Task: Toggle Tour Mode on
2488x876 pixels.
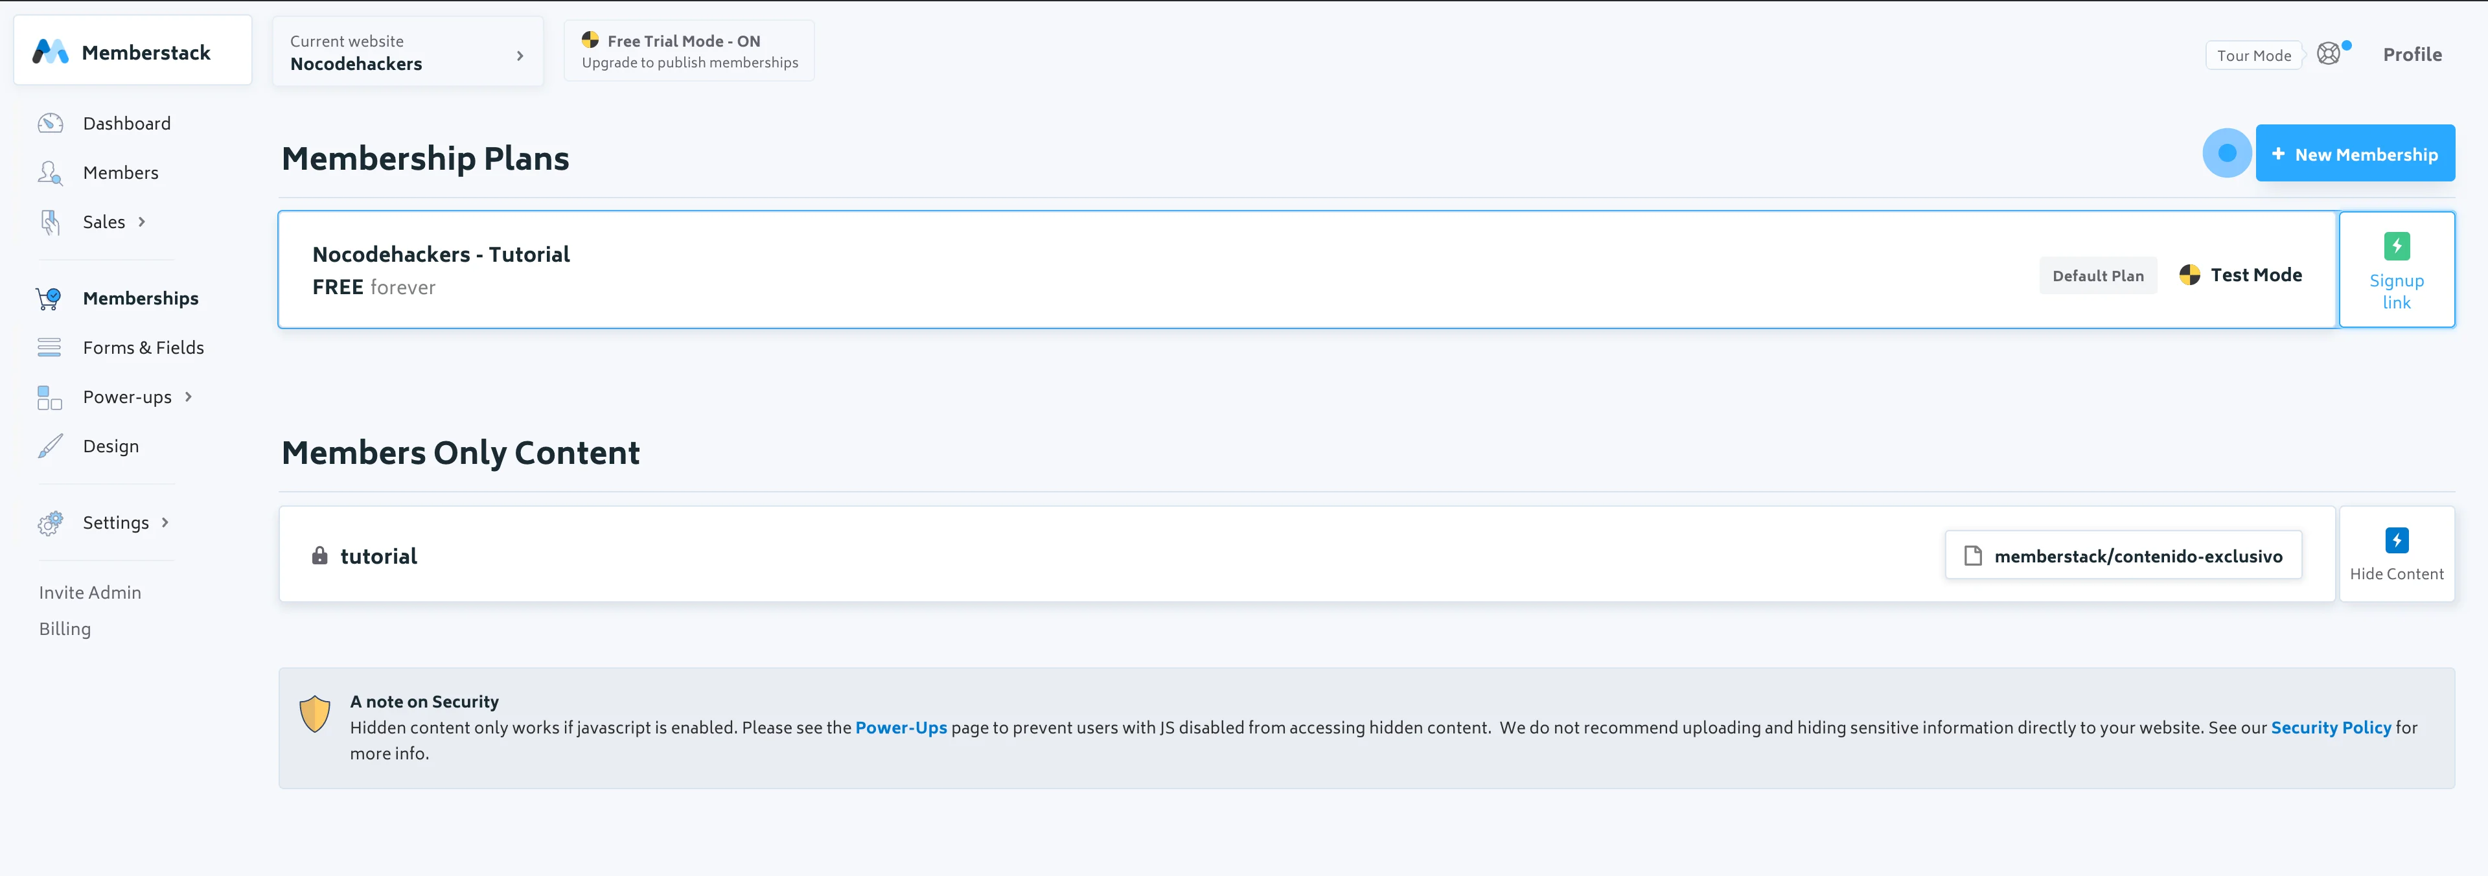Action: pyautogui.click(x=2253, y=56)
